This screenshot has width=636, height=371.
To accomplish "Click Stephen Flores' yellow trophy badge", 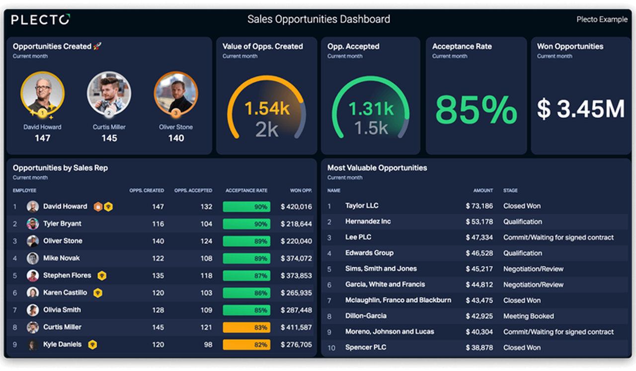I will pyautogui.click(x=102, y=276).
